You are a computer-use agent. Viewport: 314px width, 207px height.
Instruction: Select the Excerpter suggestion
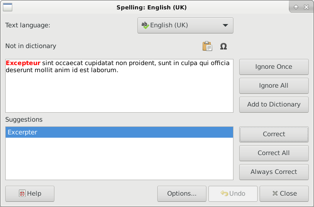[119, 132]
